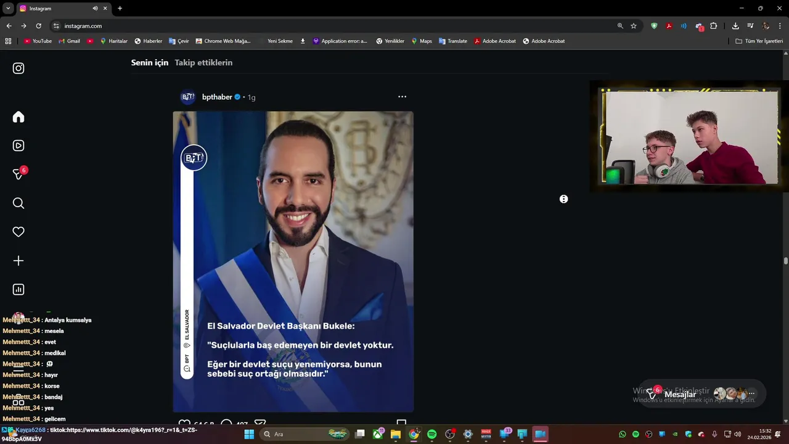Open the YouTube bookmark
The width and height of the screenshot is (789, 444).
(x=38, y=41)
